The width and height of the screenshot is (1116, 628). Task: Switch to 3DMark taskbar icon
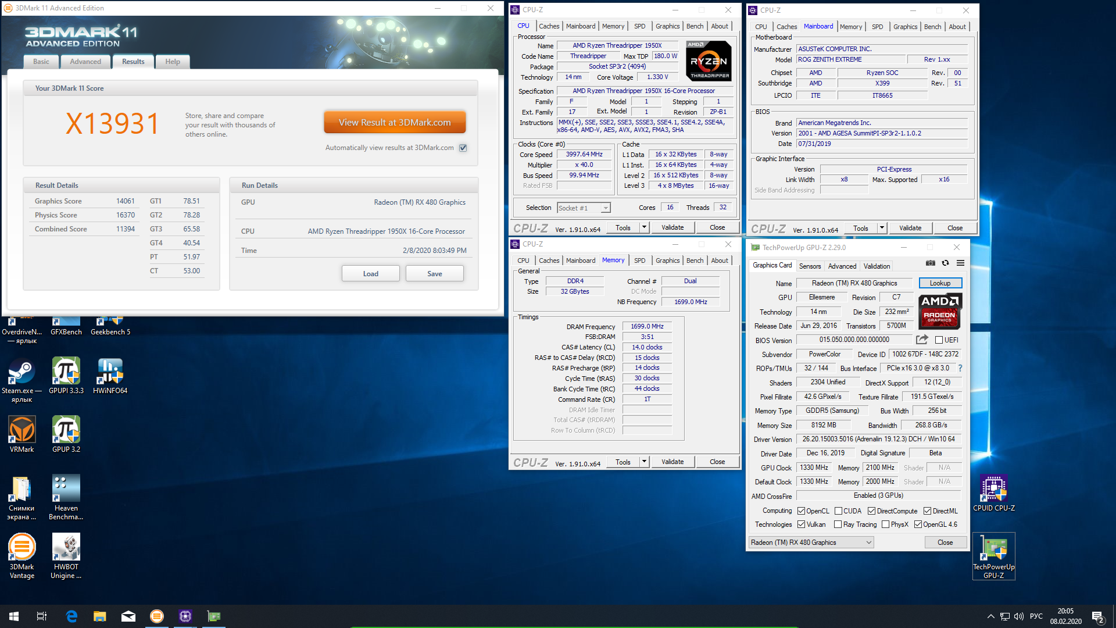[x=157, y=616]
